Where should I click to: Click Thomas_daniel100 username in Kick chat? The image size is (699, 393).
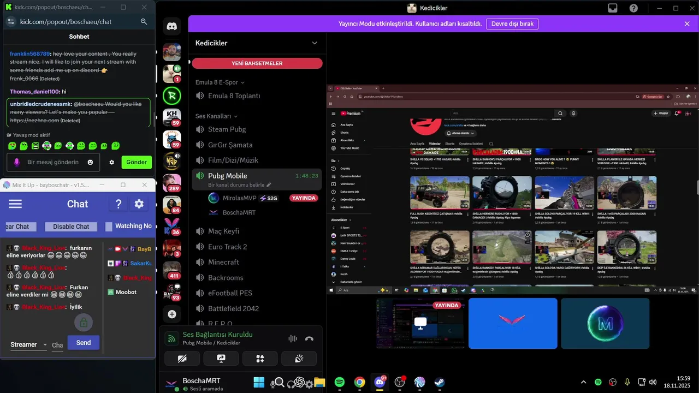(x=34, y=92)
